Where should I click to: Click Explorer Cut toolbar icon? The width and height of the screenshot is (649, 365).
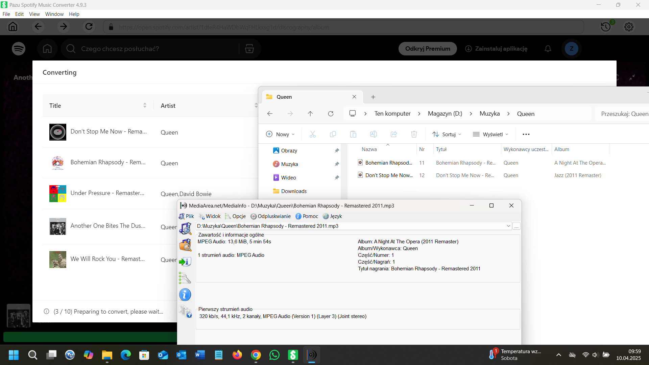click(x=313, y=134)
